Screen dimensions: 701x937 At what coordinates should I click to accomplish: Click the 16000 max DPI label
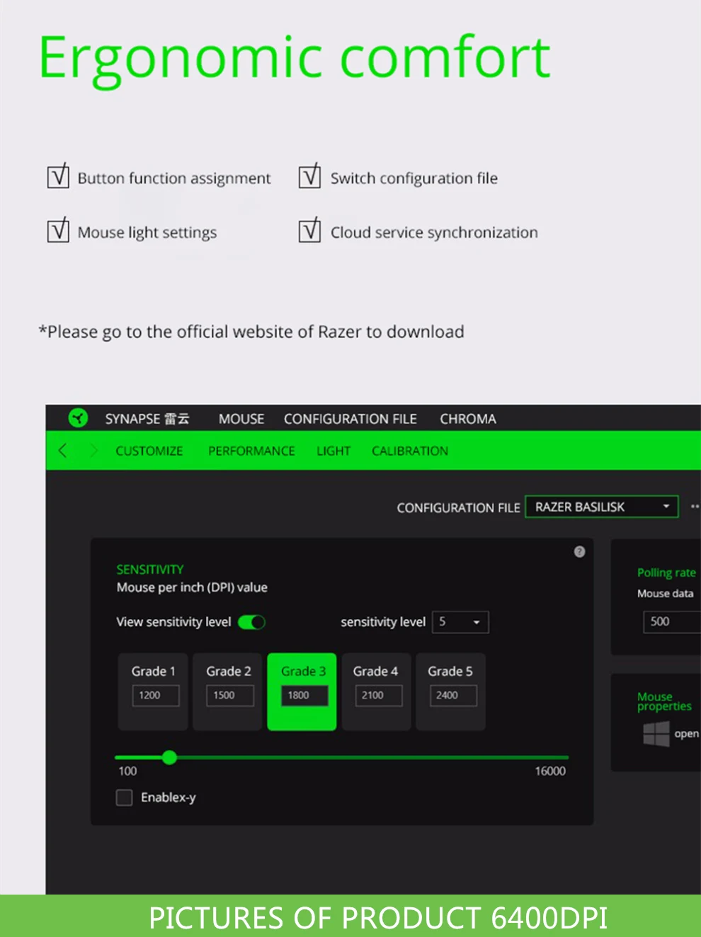point(550,771)
